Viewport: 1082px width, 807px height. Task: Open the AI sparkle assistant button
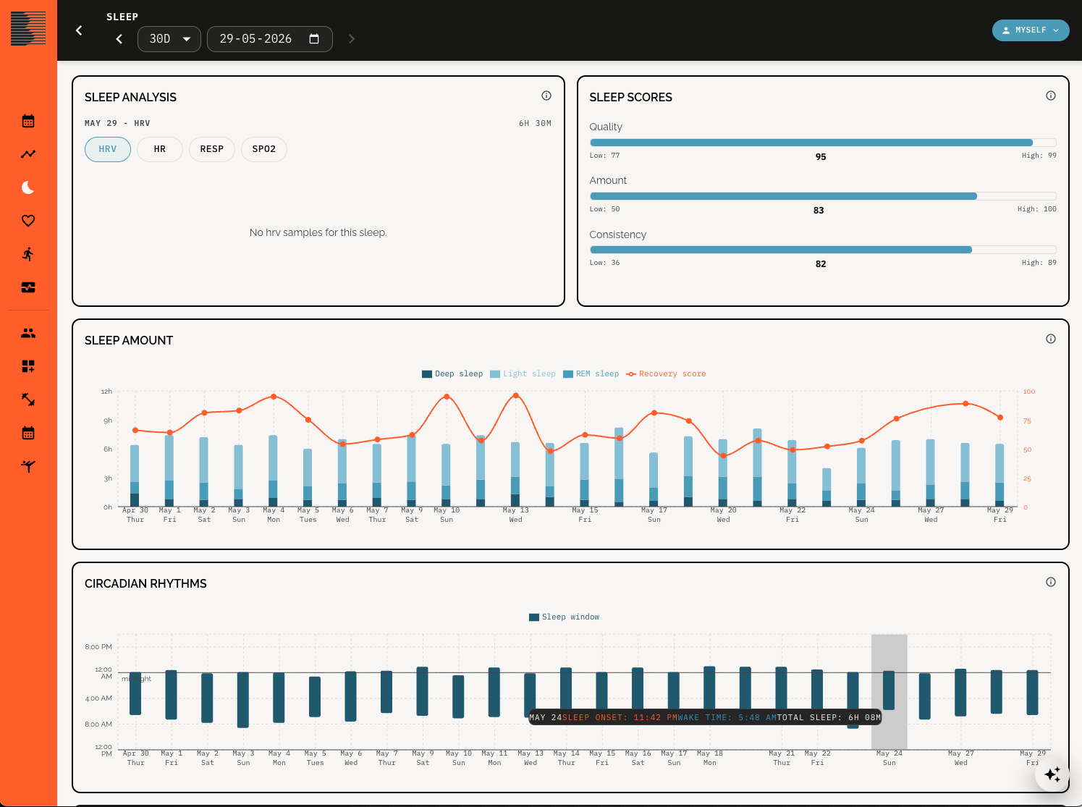pyautogui.click(x=1052, y=775)
